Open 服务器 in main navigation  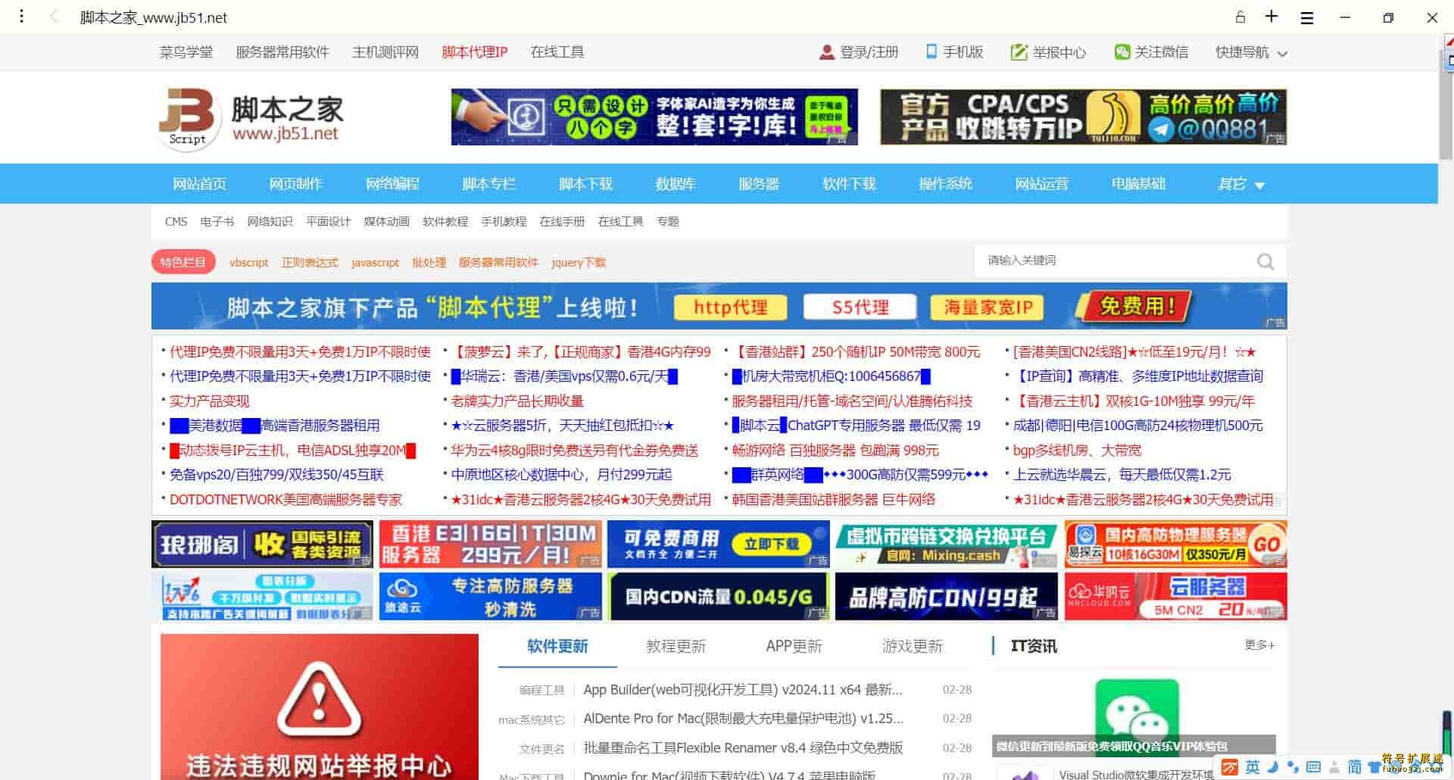pos(759,184)
